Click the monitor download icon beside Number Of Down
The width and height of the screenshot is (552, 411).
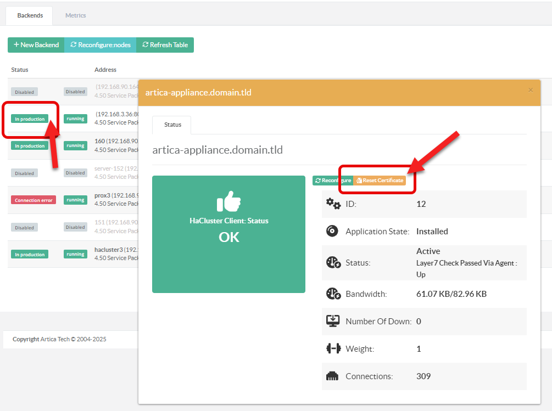click(x=333, y=321)
